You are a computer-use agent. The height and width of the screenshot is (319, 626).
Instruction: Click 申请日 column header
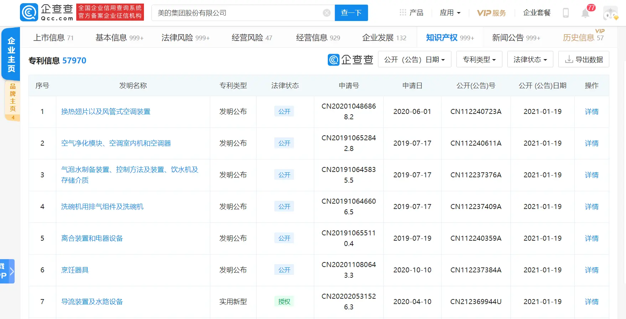(x=412, y=85)
